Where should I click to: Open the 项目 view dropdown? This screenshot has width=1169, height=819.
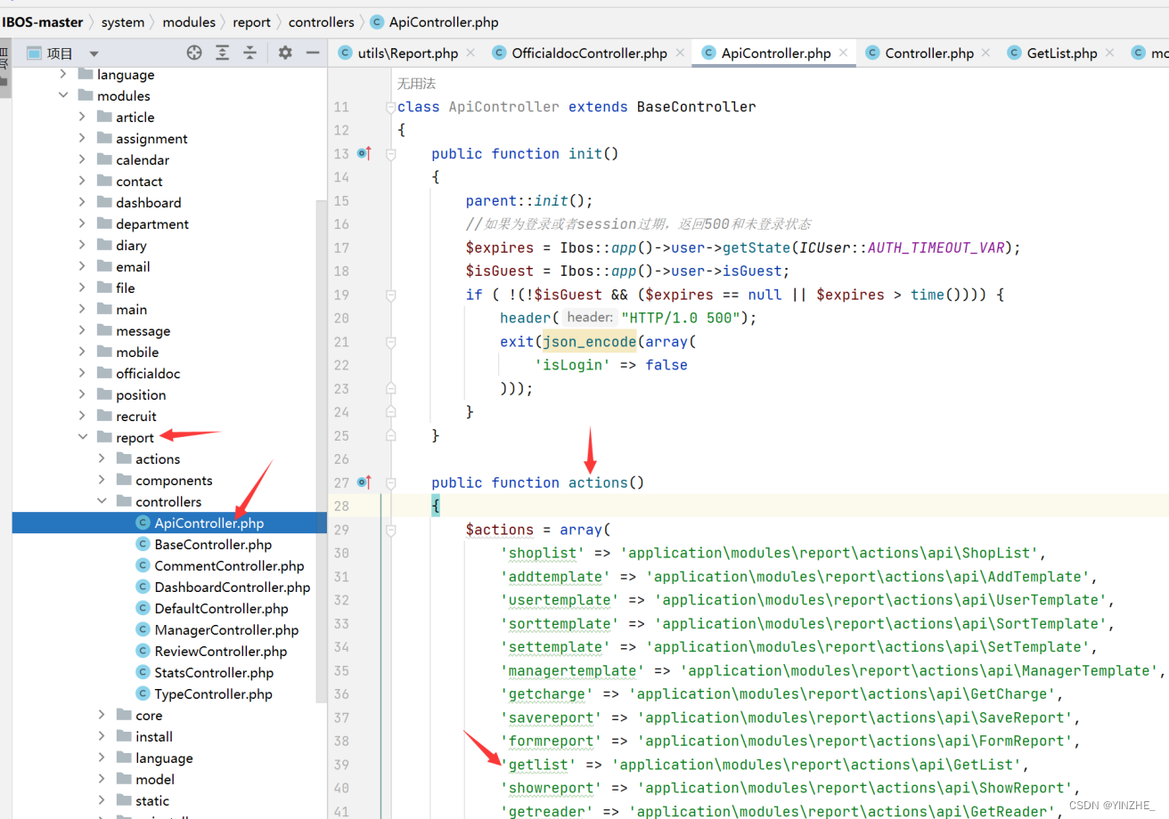[x=94, y=54]
